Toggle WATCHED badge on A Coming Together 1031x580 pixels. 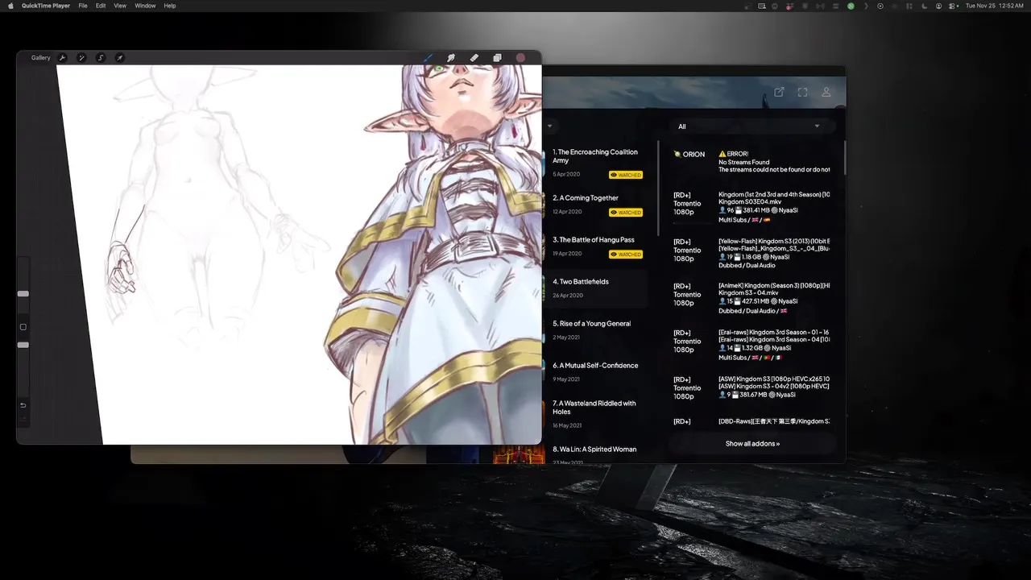pos(626,213)
